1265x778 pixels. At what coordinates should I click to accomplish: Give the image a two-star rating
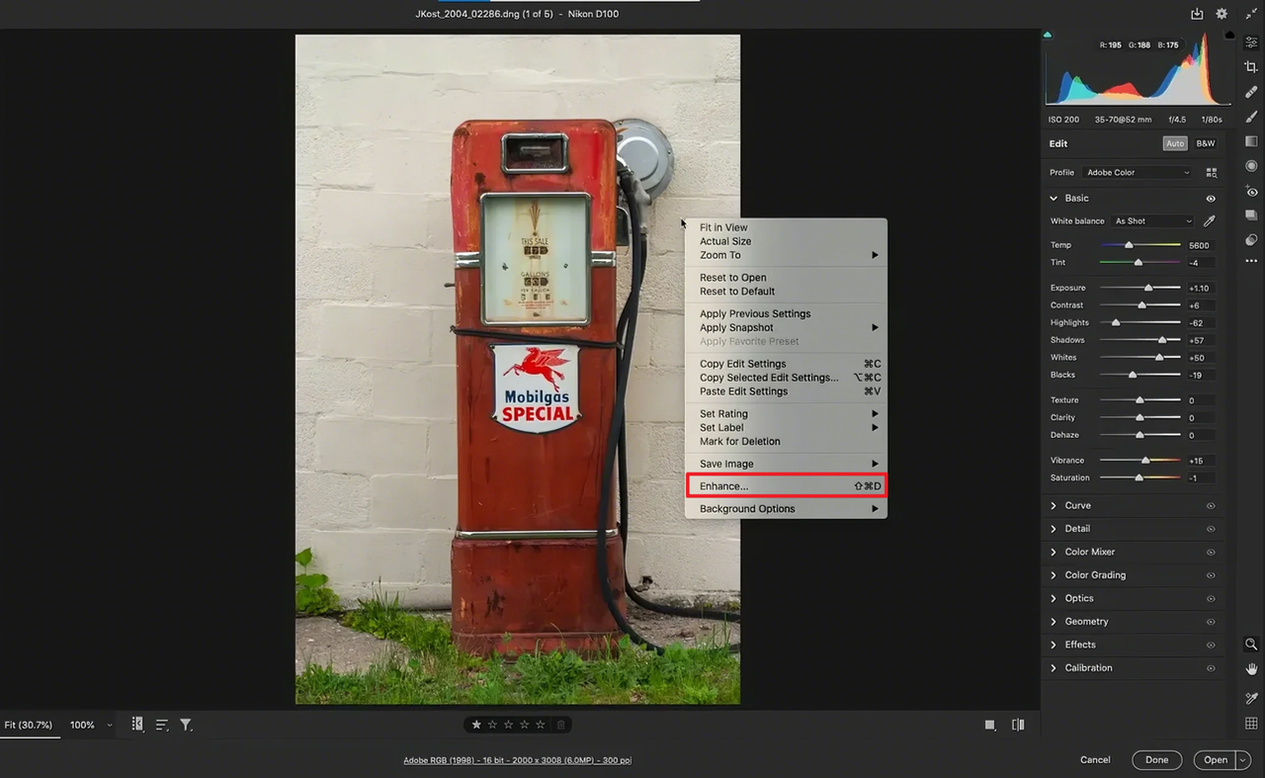tap(492, 724)
